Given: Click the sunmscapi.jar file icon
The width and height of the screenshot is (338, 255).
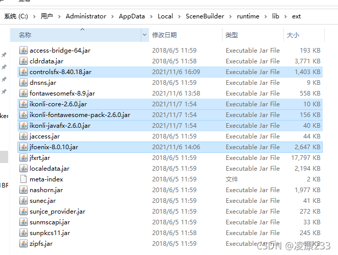Looking at the screenshot, I should [x=23, y=222].
